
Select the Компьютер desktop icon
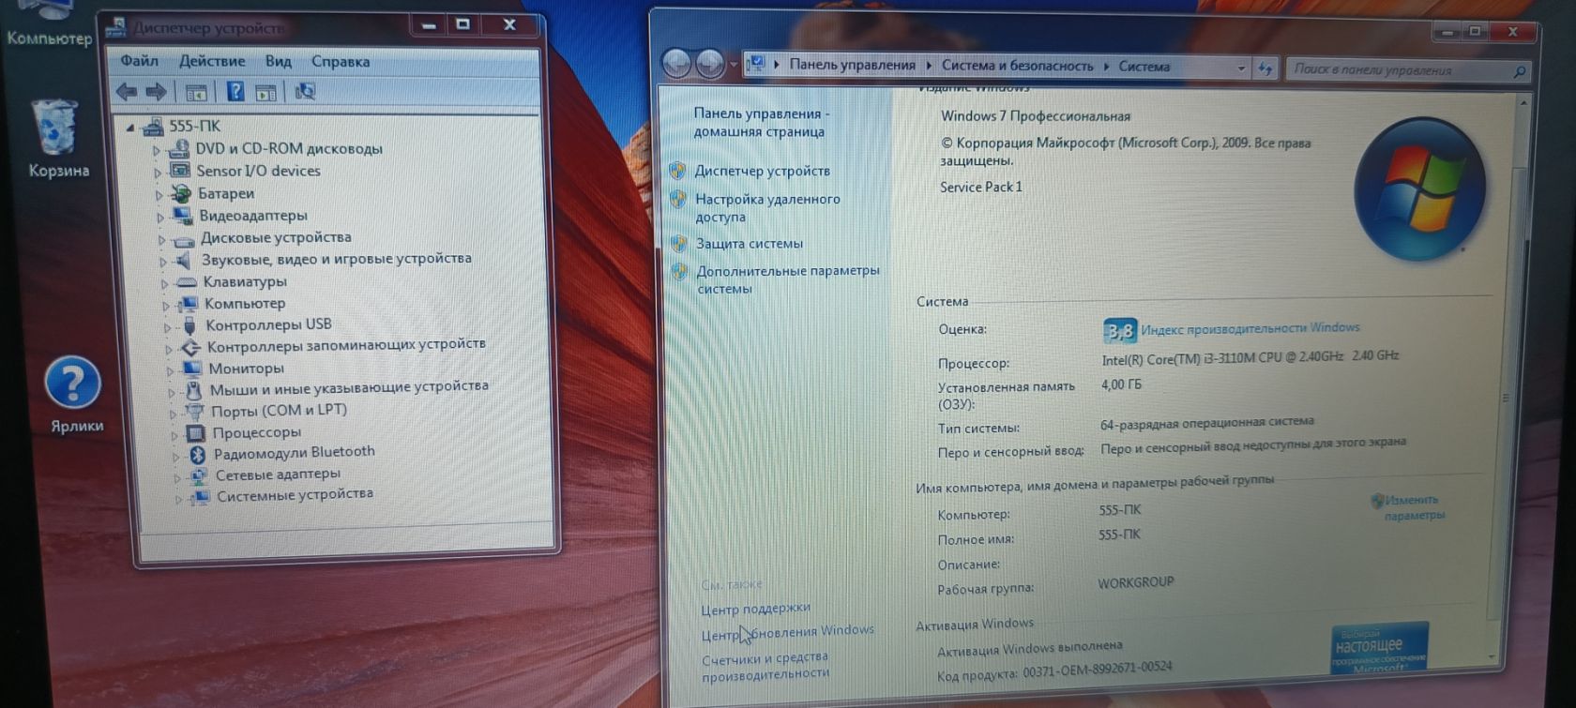tap(49, 23)
